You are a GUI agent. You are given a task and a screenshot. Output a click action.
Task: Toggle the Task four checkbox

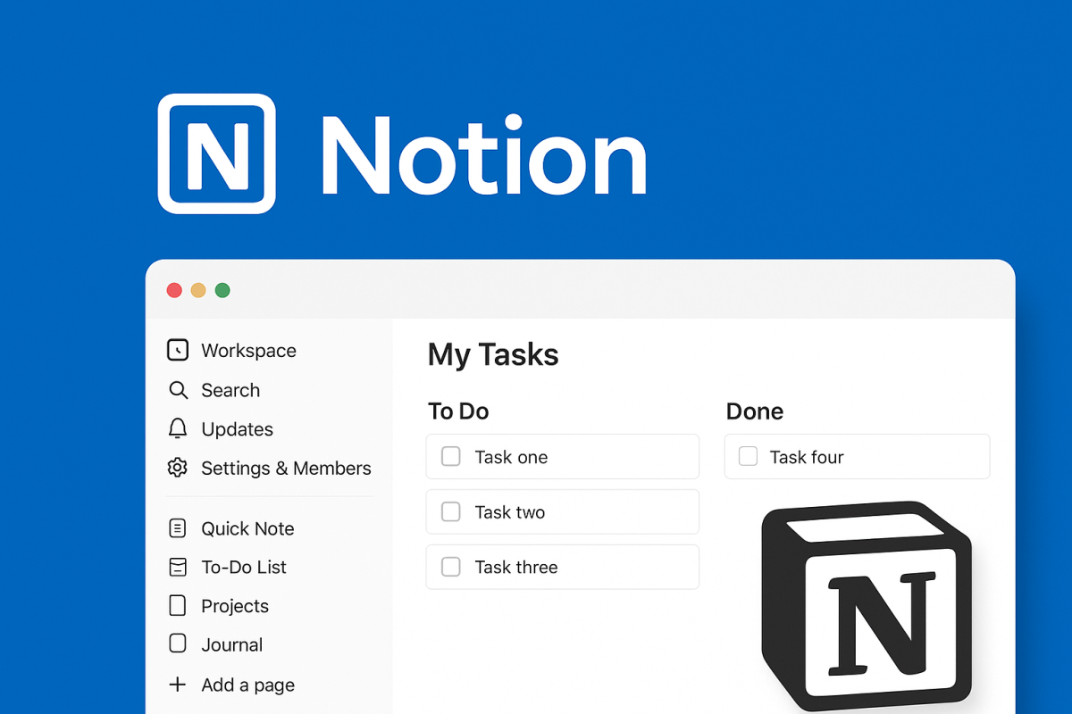click(x=748, y=457)
